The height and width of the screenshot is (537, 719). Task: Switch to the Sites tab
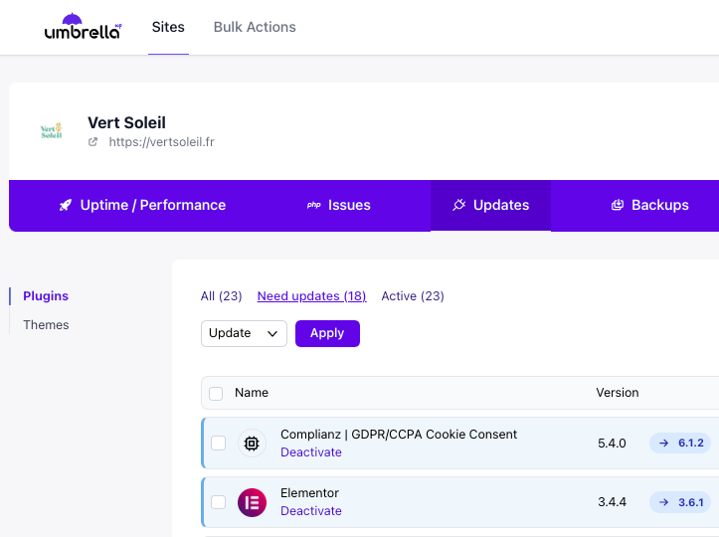[x=168, y=27]
